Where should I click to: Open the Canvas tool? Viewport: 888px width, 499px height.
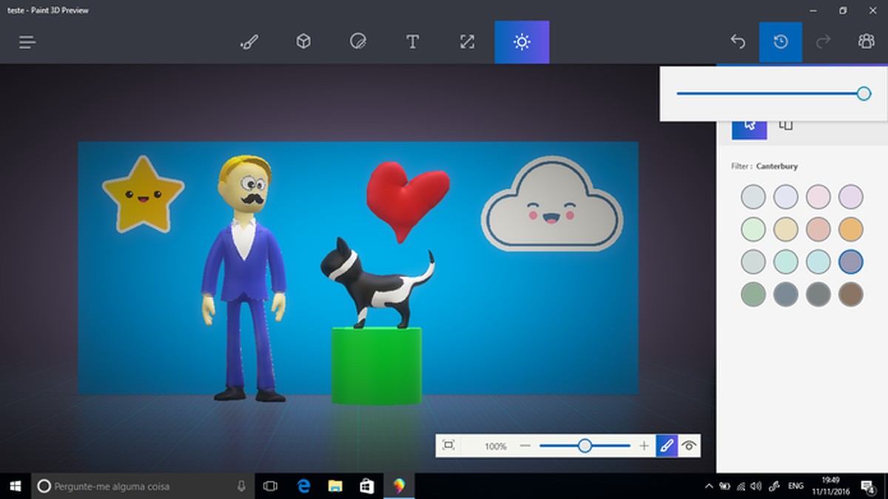click(x=466, y=42)
